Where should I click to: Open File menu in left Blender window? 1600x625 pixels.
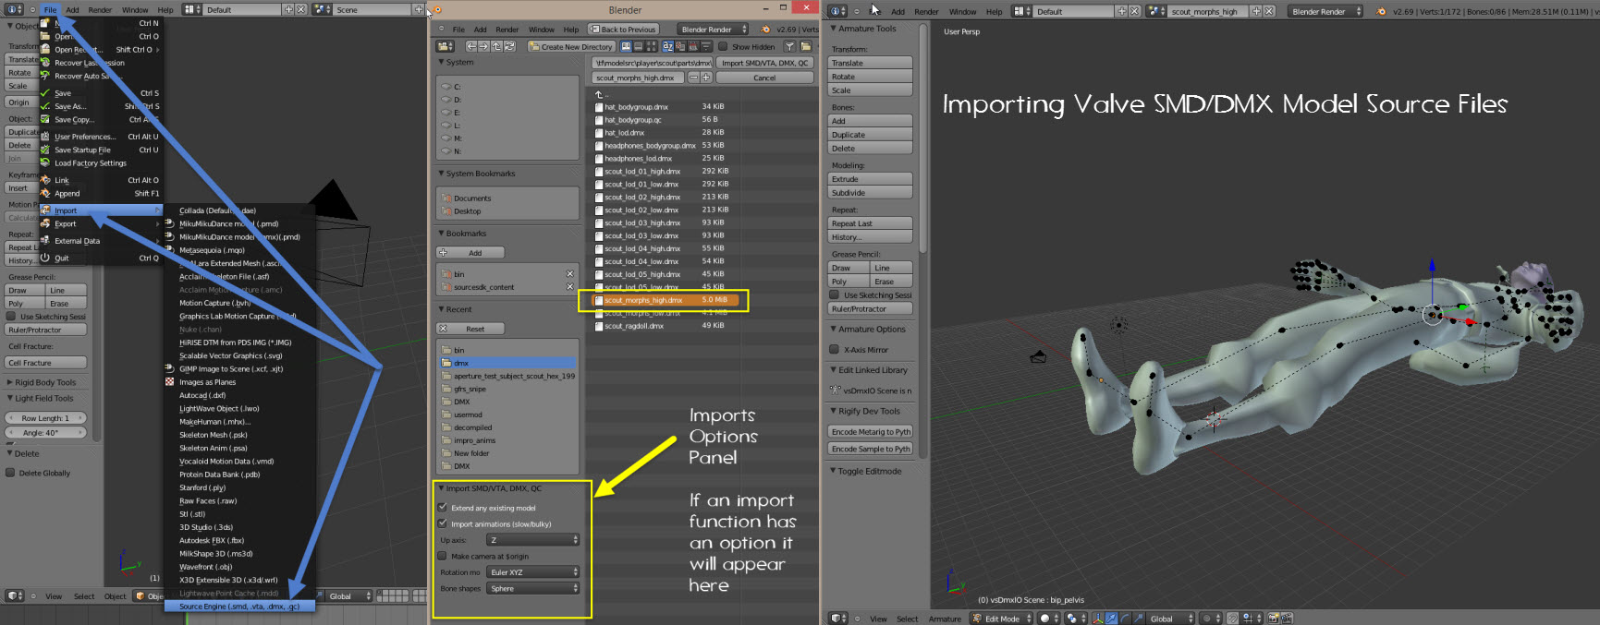click(x=50, y=10)
